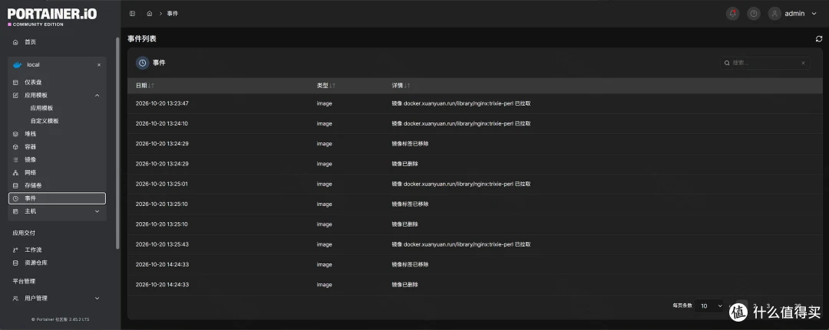Click the 事件 breadcrumb text
The width and height of the screenshot is (829, 330).
[x=173, y=14]
